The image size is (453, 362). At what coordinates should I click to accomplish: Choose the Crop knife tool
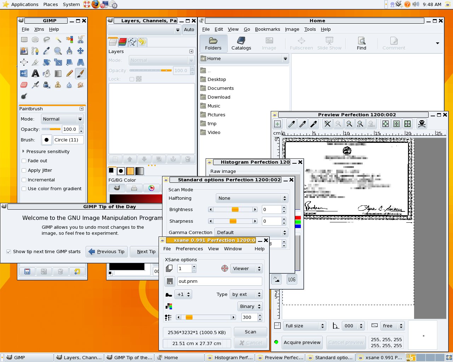pos(35,62)
